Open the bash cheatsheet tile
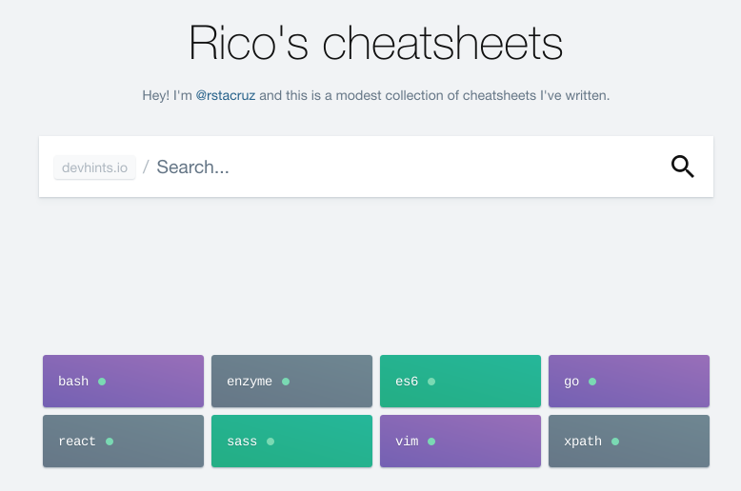Screen dimensions: 741x491 124,381
